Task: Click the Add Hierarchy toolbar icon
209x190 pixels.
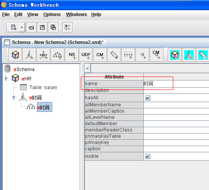Action: coord(58,55)
